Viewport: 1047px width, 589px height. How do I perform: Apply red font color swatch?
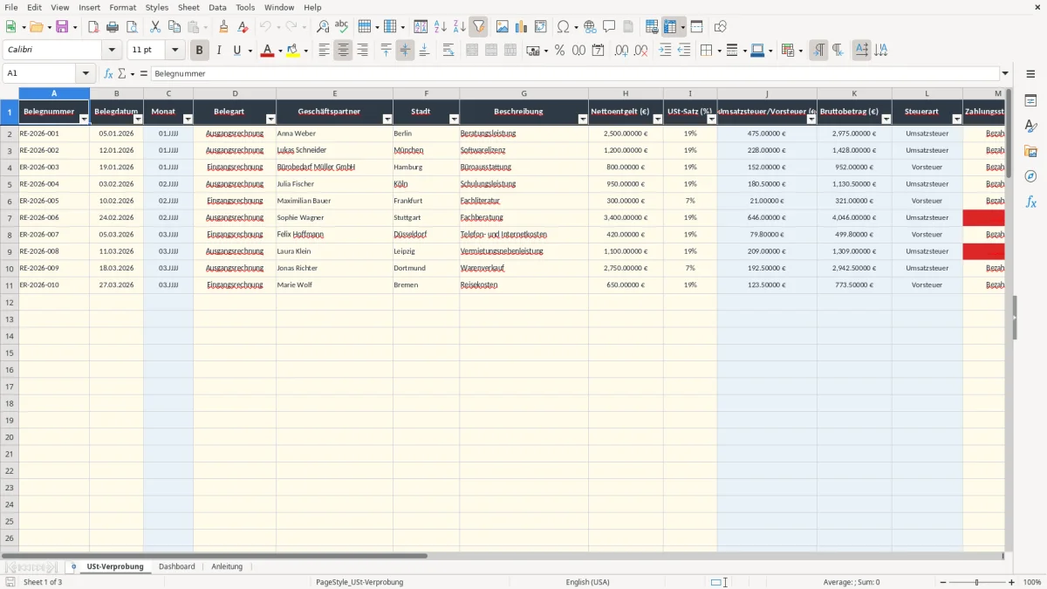click(266, 51)
